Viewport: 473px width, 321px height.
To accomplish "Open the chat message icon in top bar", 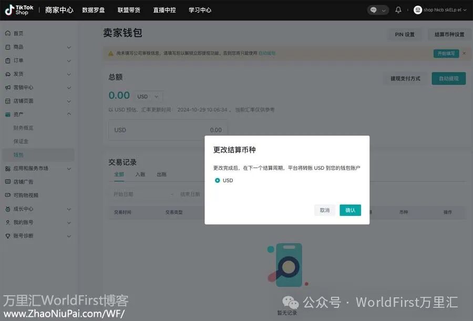I will point(373,9).
